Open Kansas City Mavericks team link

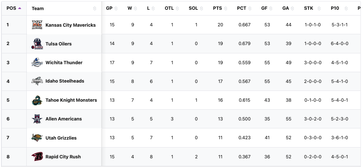[x=70, y=25]
